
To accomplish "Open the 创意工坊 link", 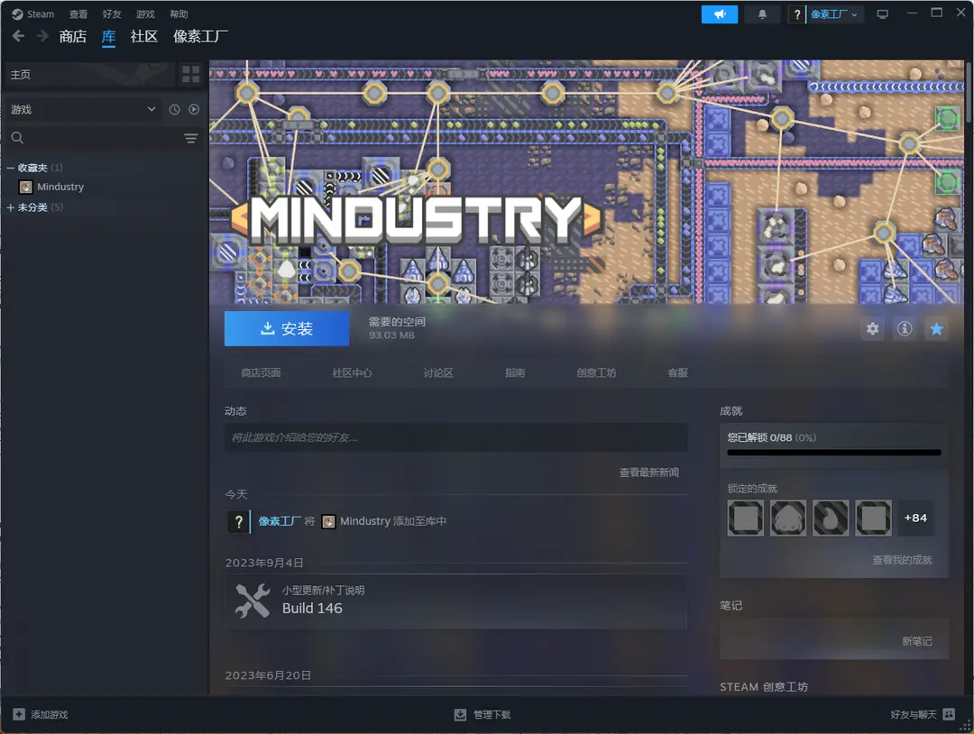I will 596,372.
